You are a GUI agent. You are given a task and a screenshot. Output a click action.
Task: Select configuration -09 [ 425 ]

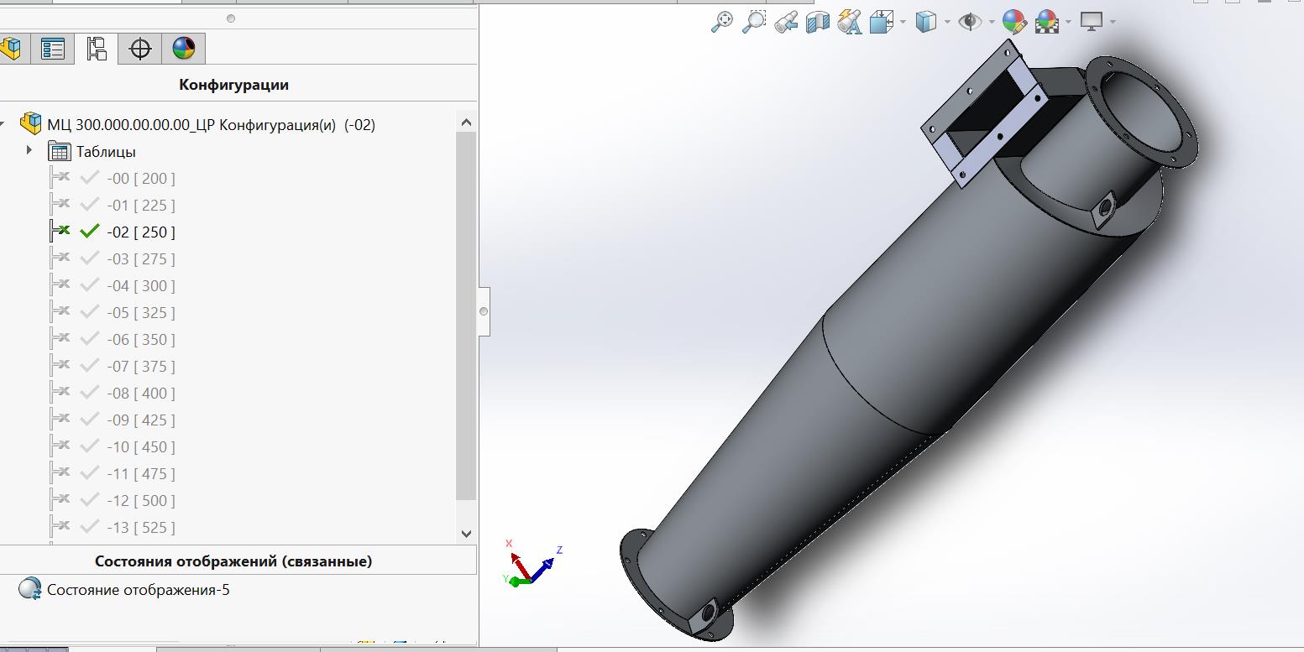tap(141, 420)
